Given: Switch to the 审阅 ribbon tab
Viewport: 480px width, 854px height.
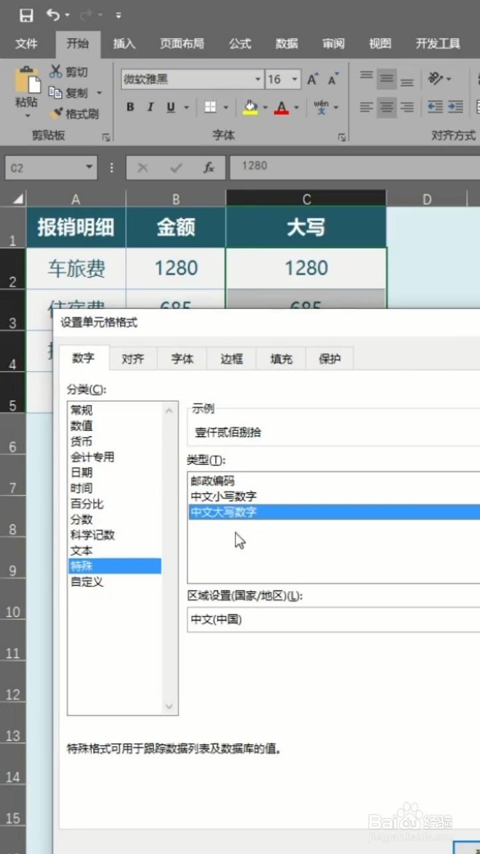Looking at the screenshot, I should 333,43.
